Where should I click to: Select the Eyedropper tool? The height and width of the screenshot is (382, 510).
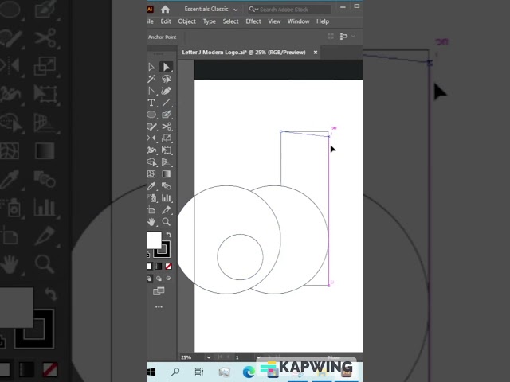pos(151,186)
